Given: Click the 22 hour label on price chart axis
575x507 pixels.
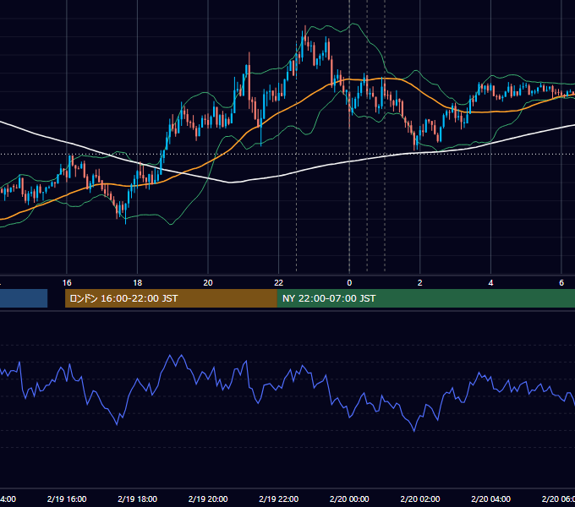Looking at the screenshot, I should tap(279, 283).
